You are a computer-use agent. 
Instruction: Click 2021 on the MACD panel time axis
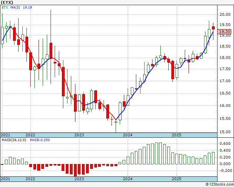(x=6, y=179)
